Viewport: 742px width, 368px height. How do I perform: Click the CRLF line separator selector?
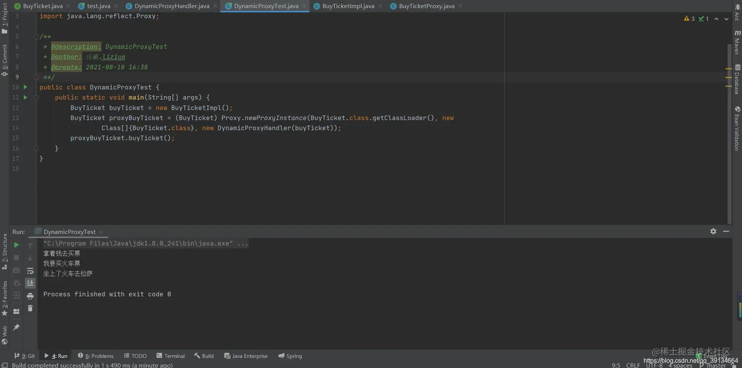pyautogui.click(x=633, y=365)
